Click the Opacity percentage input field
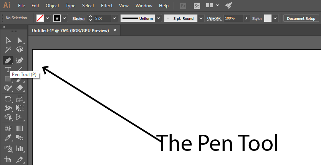 click(233, 18)
